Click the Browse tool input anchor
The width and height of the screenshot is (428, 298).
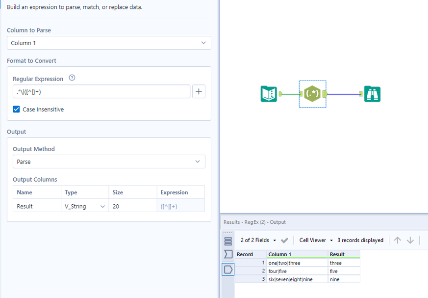(x=361, y=94)
